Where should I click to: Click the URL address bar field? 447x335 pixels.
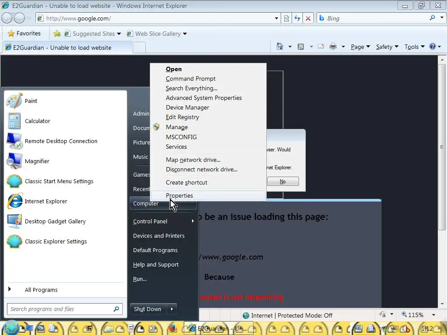[158, 18]
